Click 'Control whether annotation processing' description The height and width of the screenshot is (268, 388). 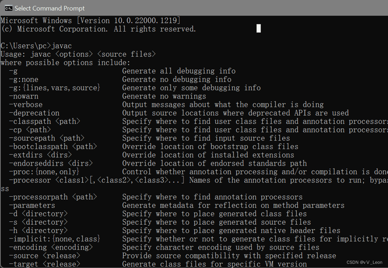pos(200,172)
